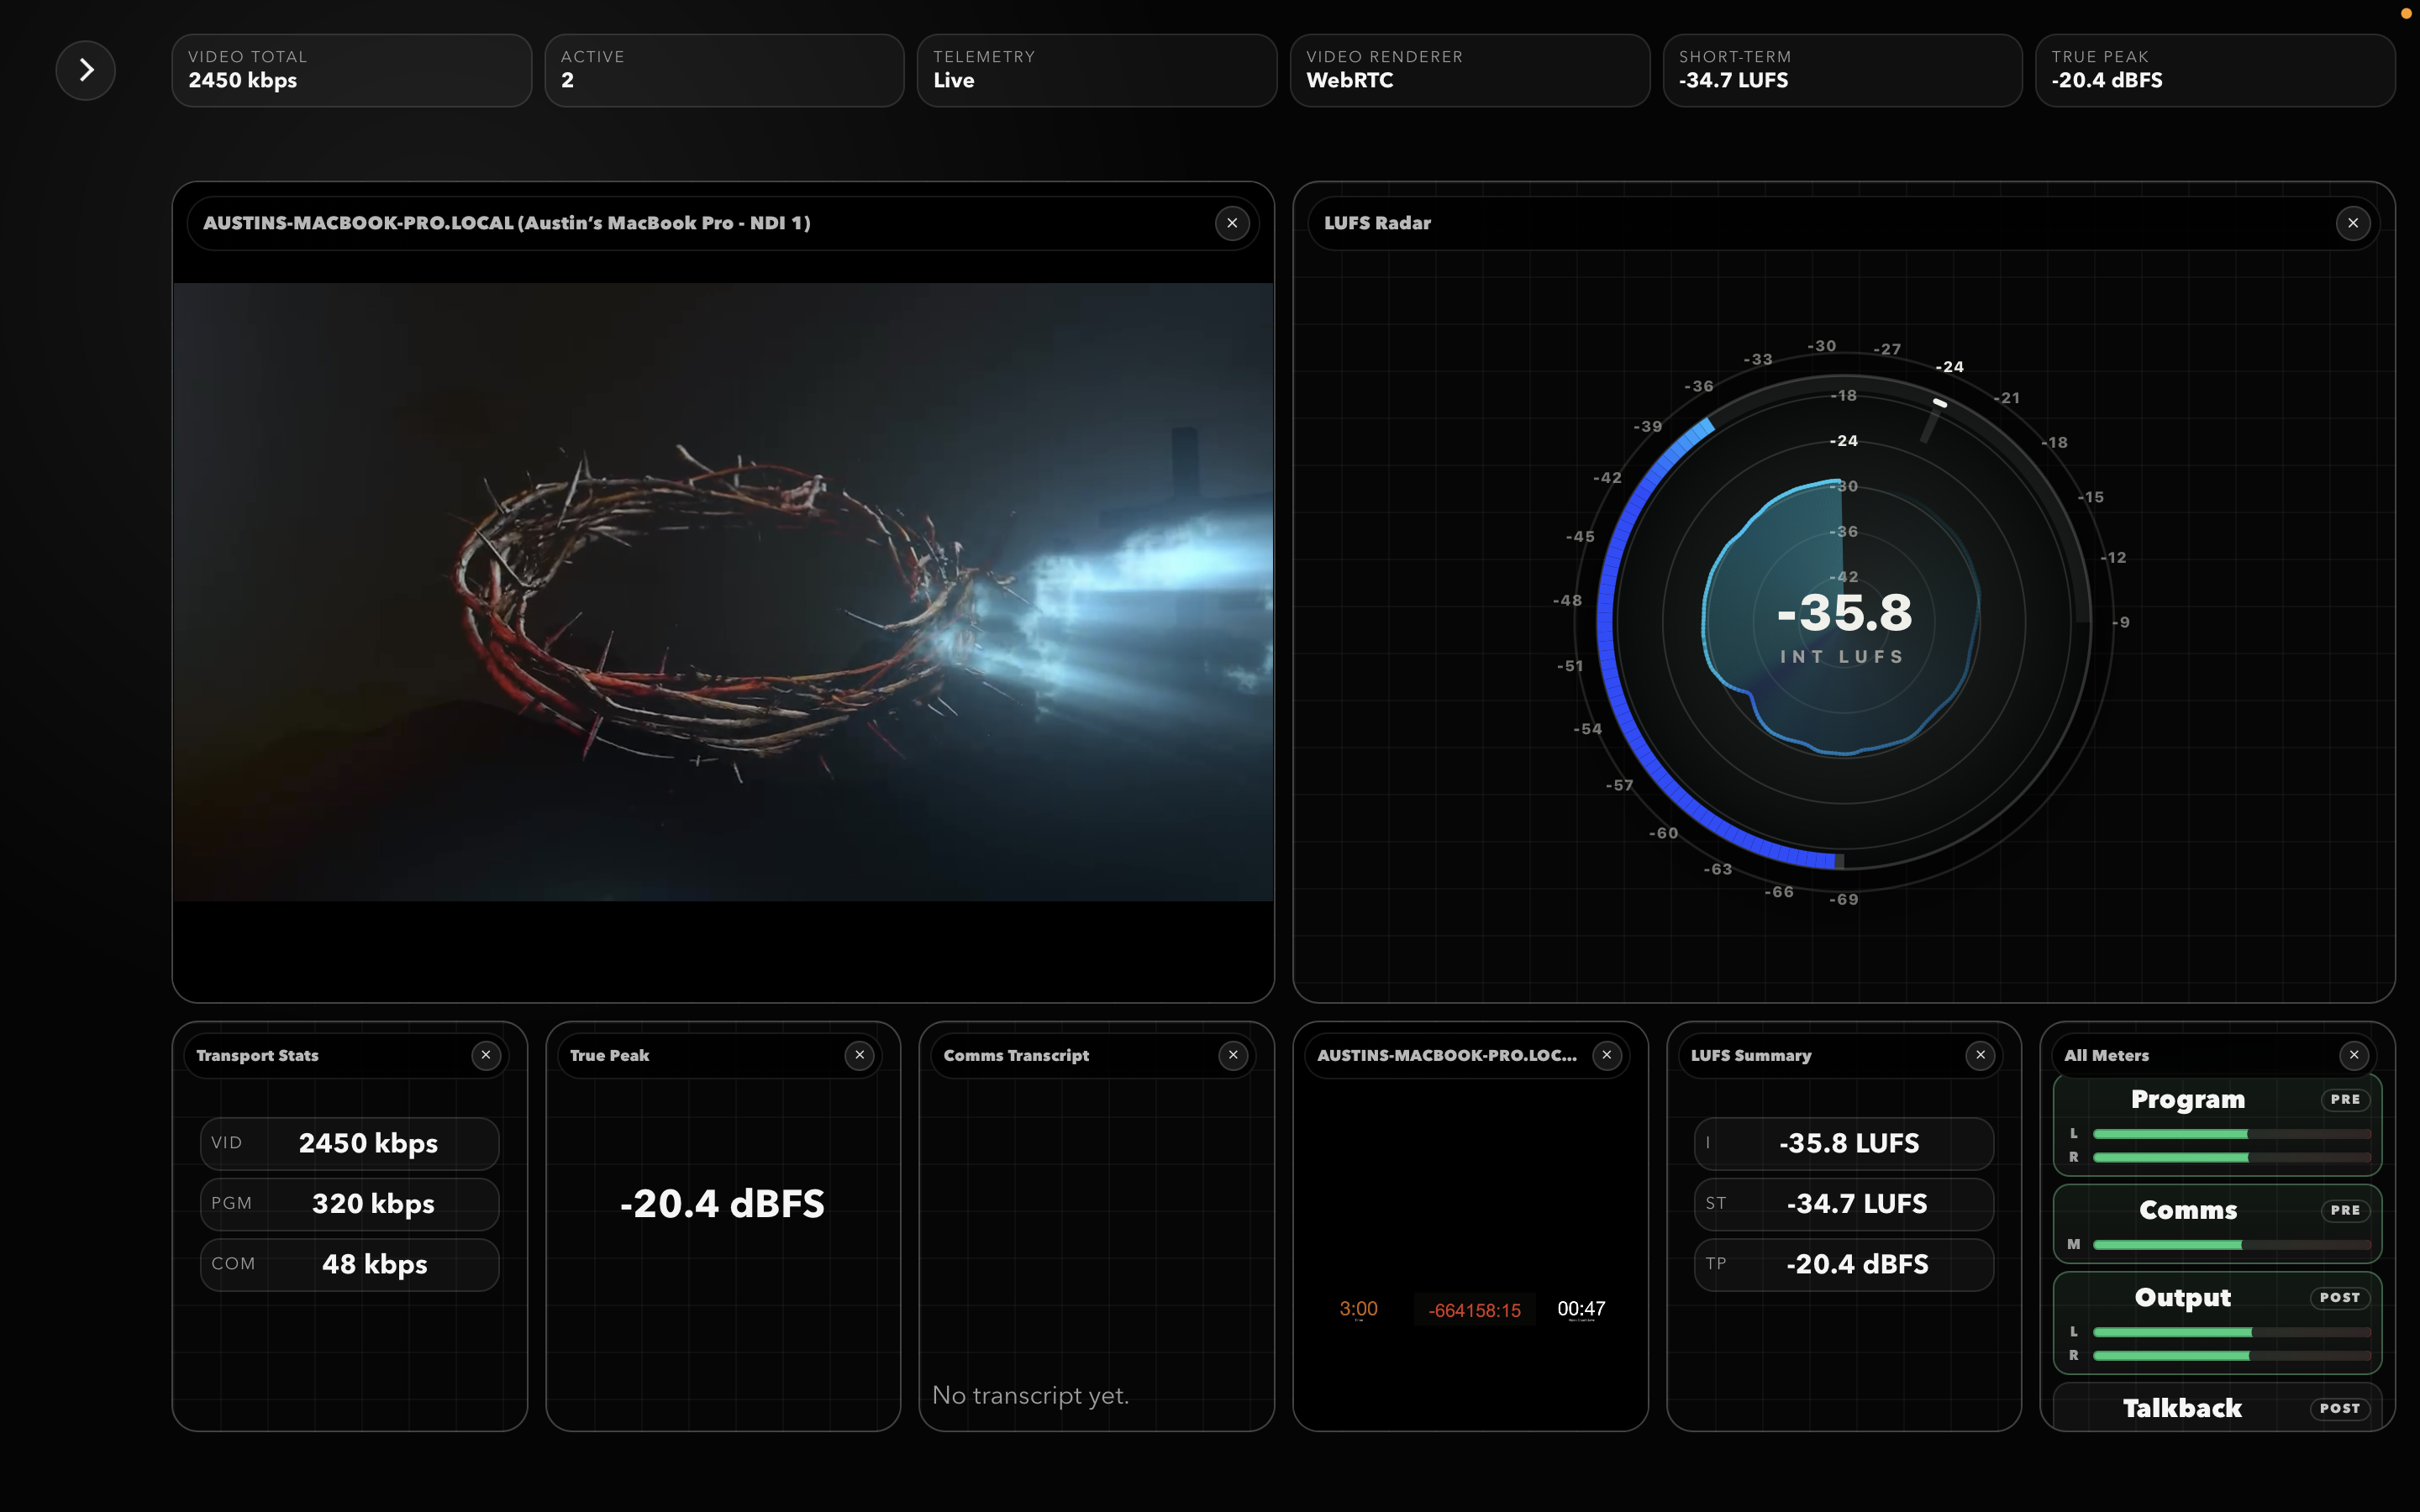This screenshot has width=2420, height=1512.
Task: Click the orange 3:00 timer
Action: point(1358,1309)
